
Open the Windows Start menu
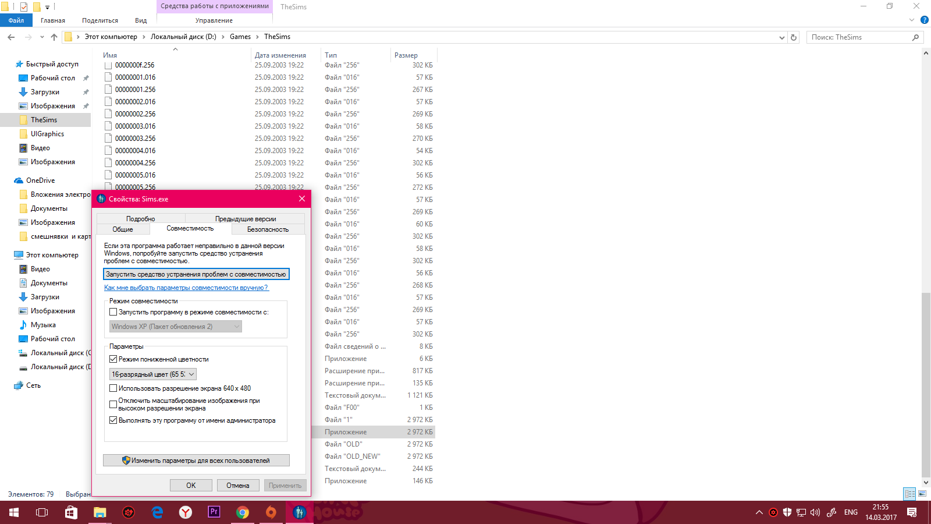(x=14, y=512)
